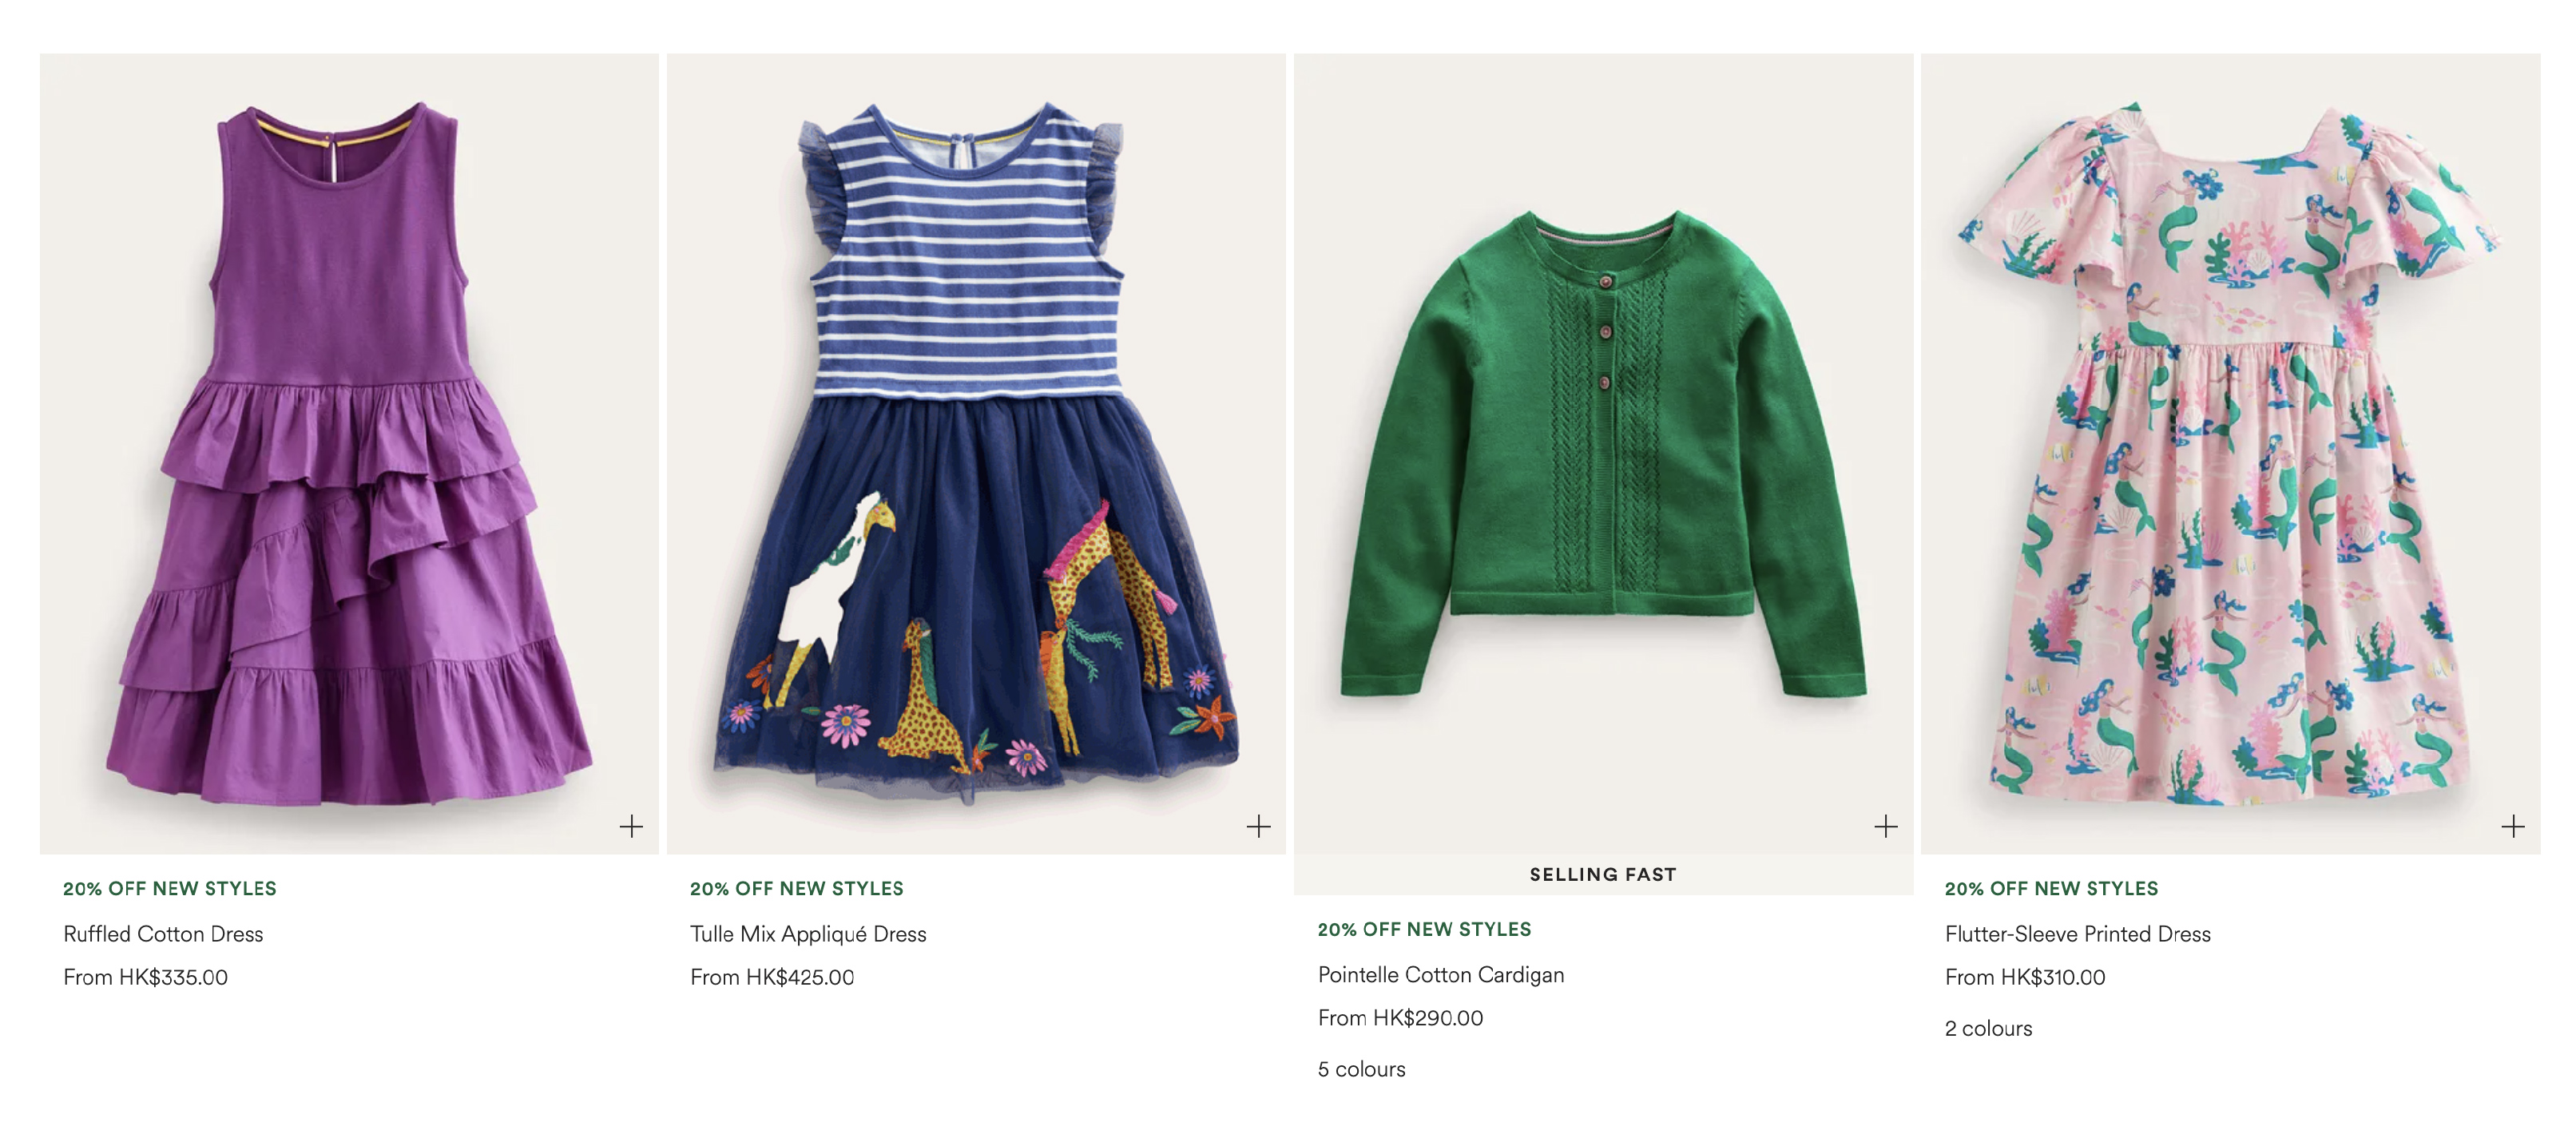The image size is (2576, 1130).
Task: Open quick add plus on Ruffled Cotton Dress
Action: pyautogui.click(x=631, y=826)
